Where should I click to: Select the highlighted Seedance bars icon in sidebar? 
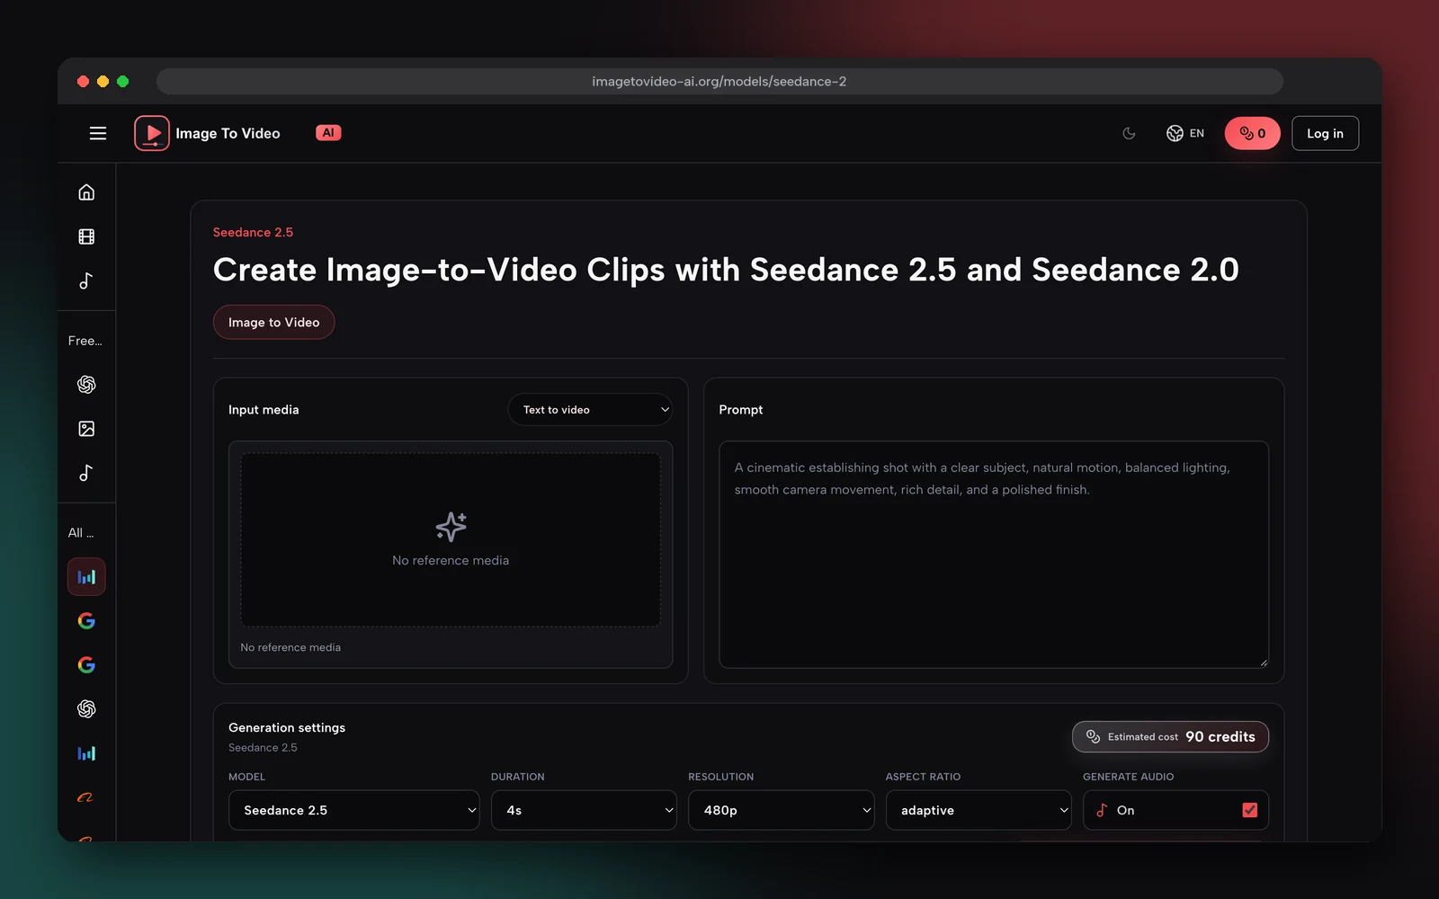tap(86, 577)
